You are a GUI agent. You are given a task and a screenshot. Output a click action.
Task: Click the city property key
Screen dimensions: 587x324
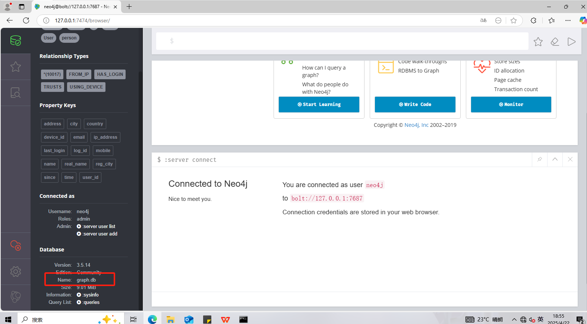(74, 124)
